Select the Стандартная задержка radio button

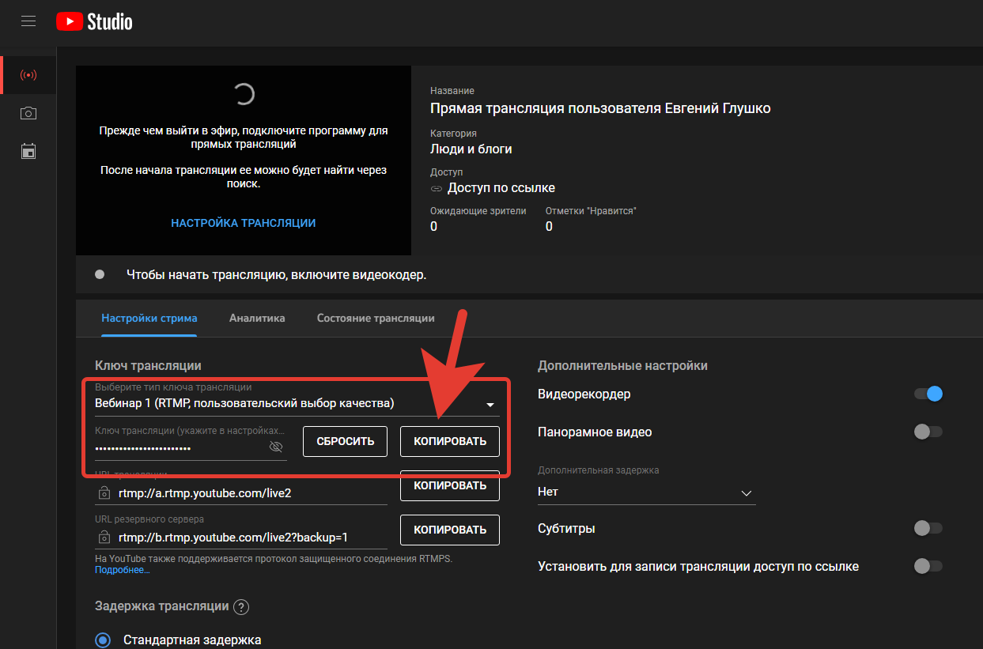(103, 640)
